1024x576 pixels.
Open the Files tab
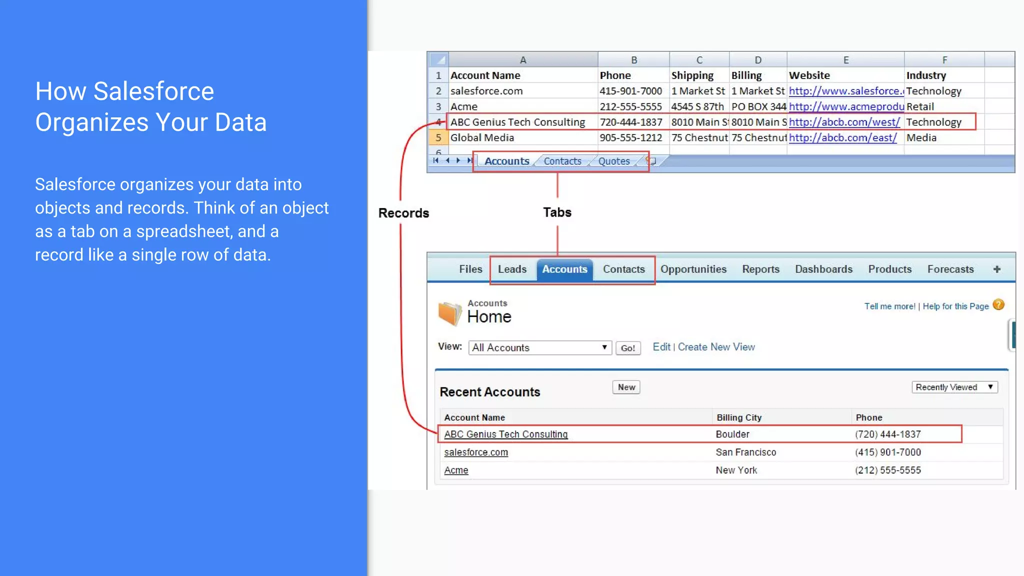[470, 269]
